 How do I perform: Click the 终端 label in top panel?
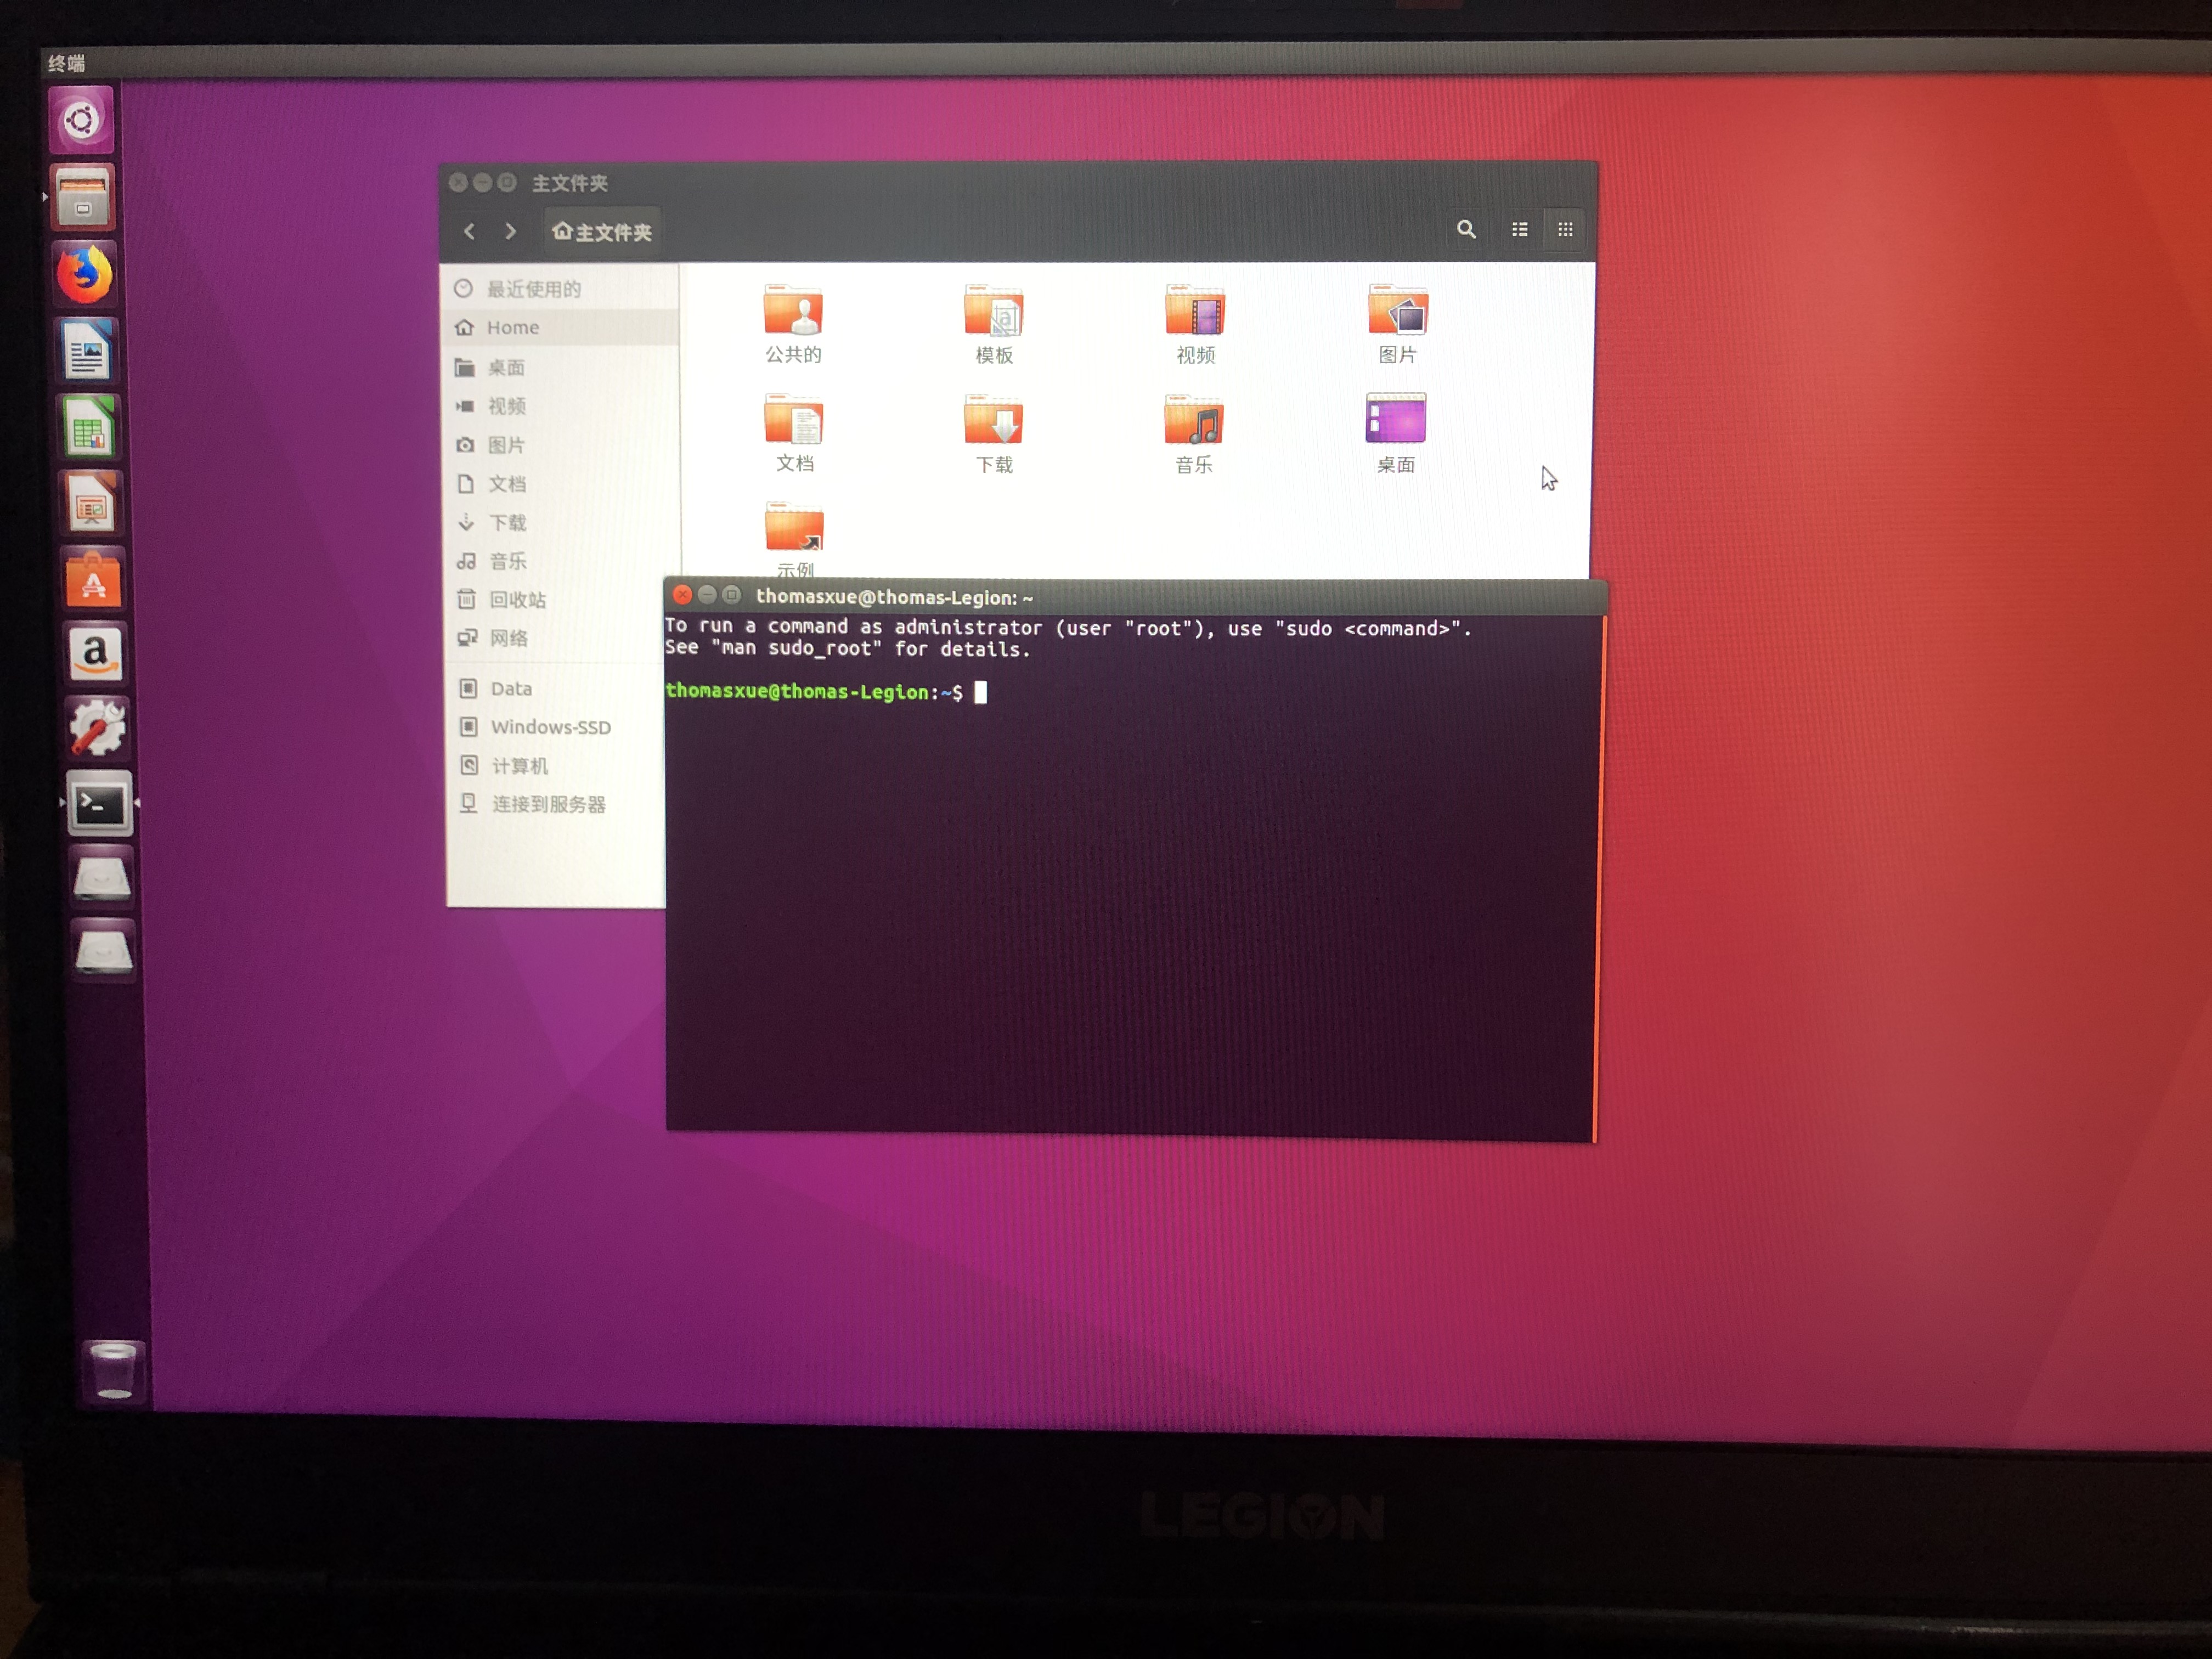[67, 63]
